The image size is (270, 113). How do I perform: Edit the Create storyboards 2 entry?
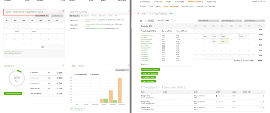point(263,102)
